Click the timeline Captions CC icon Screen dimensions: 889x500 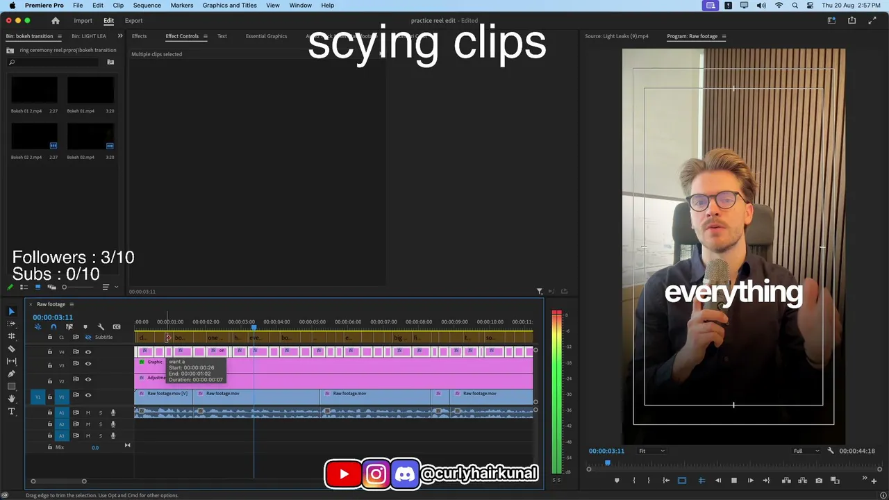pos(117,327)
